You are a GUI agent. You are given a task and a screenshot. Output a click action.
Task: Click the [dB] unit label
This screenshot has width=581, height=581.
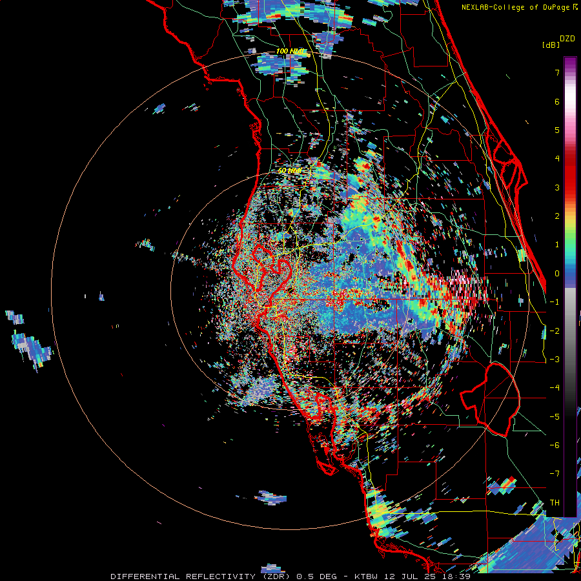click(x=551, y=45)
